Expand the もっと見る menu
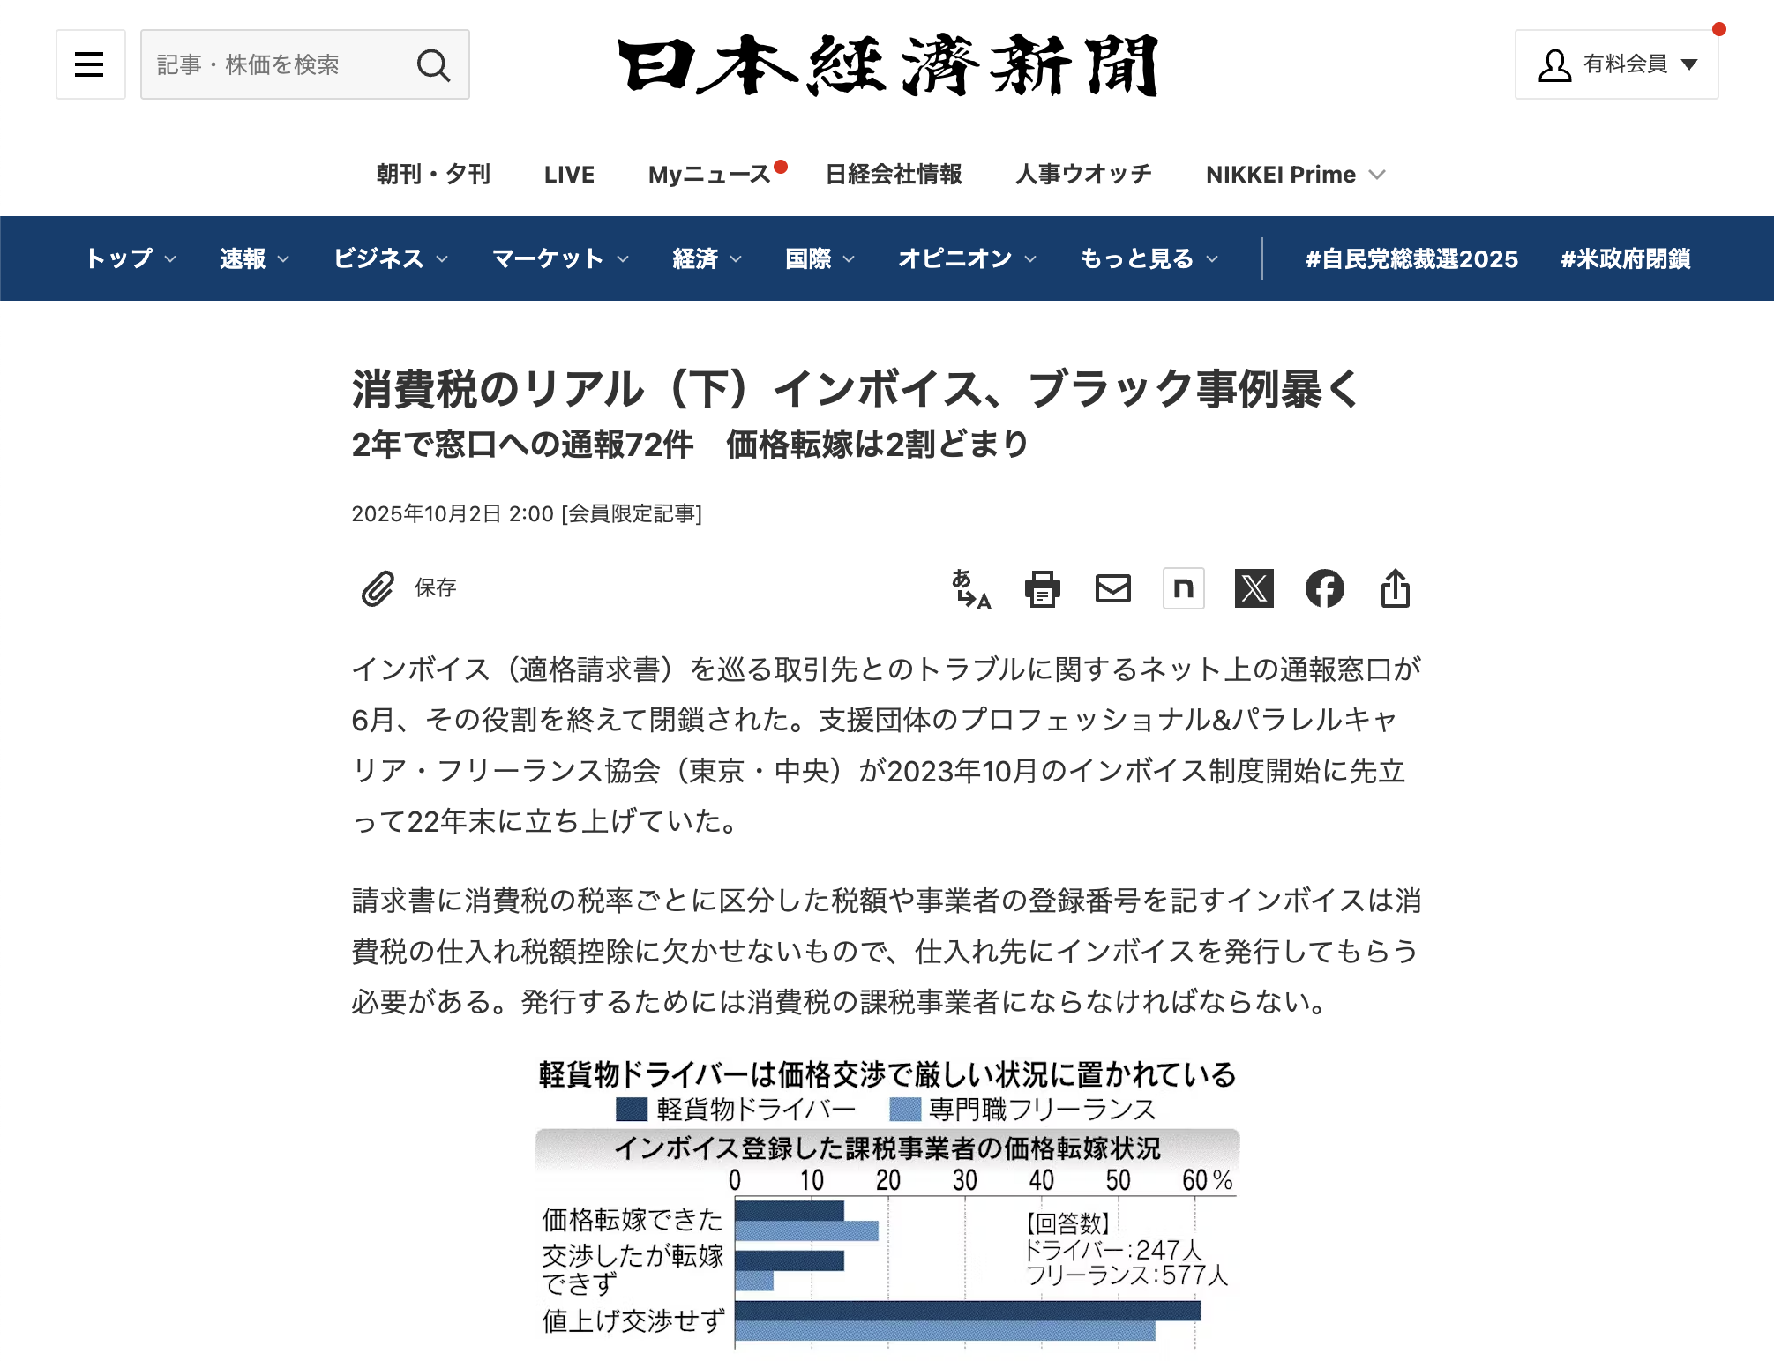This screenshot has height=1361, width=1774. [1148, 258]
